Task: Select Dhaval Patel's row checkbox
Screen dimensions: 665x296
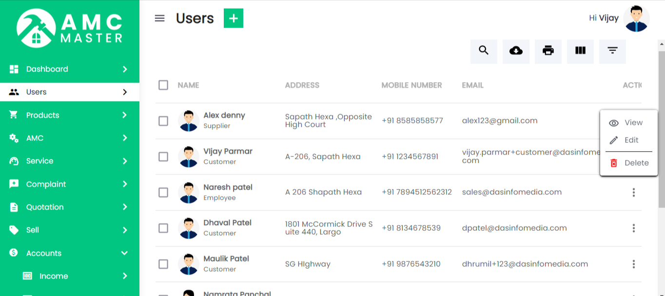Action: pos(163,228)
